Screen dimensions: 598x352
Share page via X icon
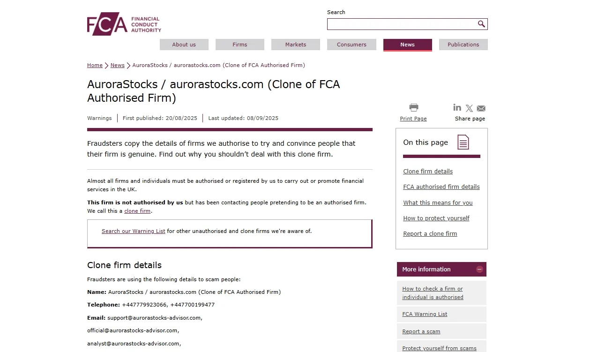tap(469, 108)
